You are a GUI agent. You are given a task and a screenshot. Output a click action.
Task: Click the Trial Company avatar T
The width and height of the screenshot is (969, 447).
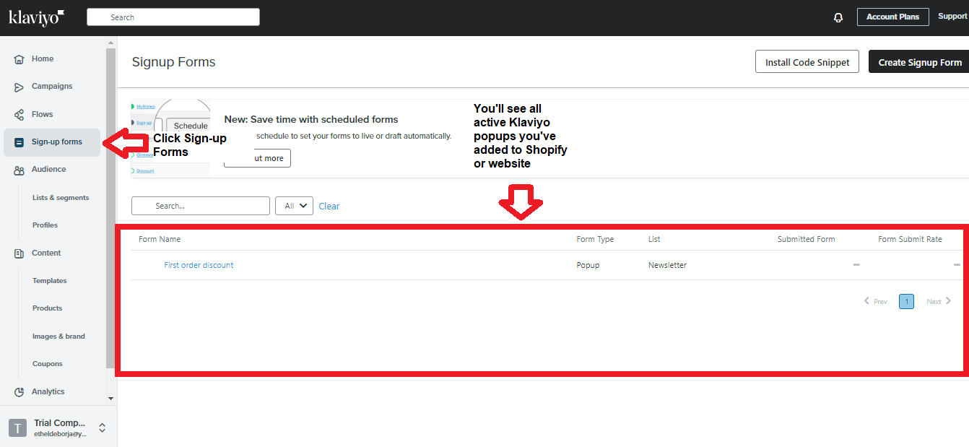tap(17, 428)
